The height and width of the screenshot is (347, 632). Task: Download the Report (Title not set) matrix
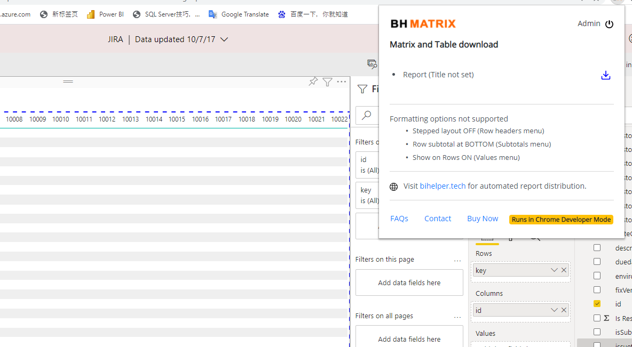click(x=605, y=75)
